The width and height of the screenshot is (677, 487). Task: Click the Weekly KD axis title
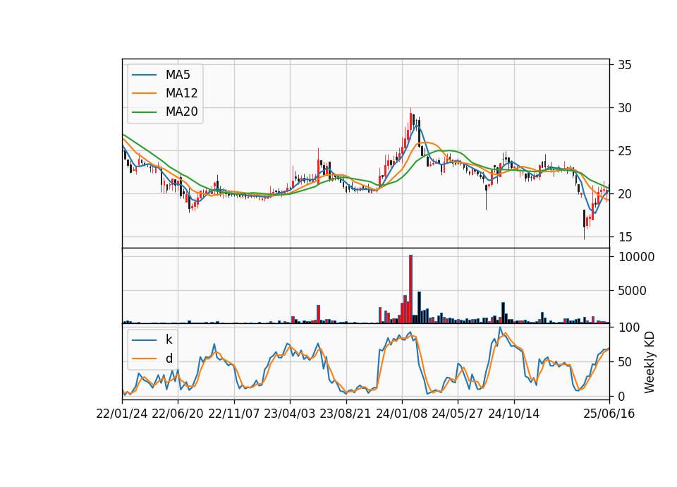click(x=649, y=362)
